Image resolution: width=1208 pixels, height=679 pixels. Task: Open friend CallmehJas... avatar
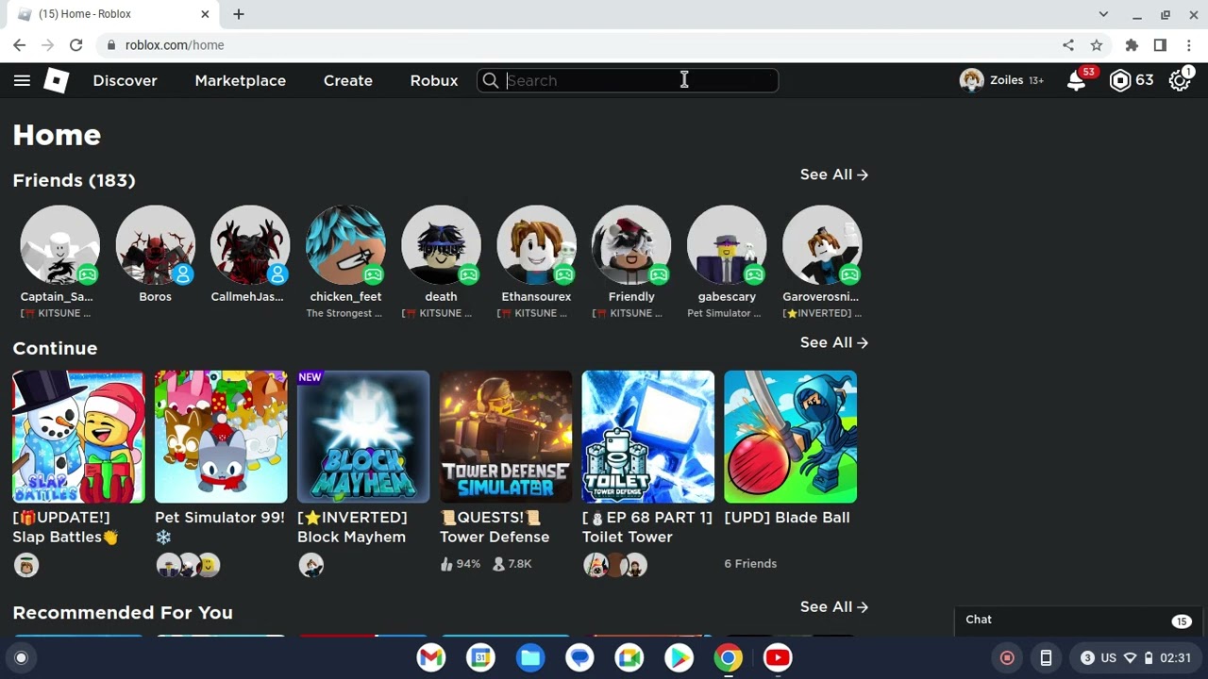click(250, 245)
